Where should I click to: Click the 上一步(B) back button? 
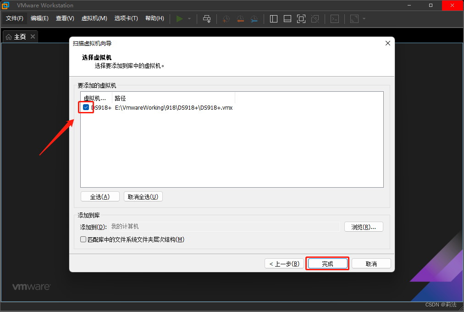(284, 263)
